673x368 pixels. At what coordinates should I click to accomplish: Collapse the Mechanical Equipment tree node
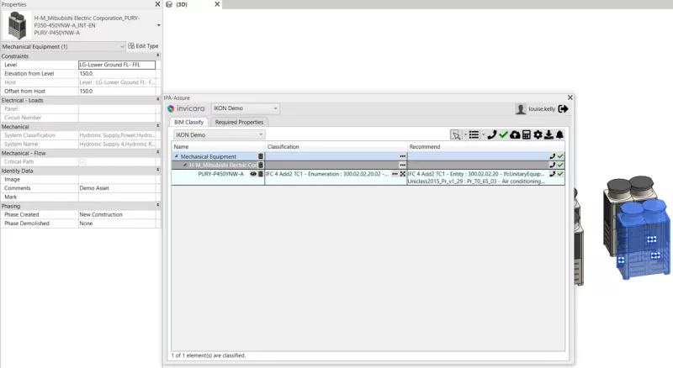(177, 156)
